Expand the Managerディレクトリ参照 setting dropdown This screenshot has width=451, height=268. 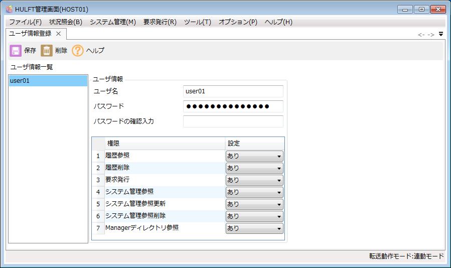point(254,228)
